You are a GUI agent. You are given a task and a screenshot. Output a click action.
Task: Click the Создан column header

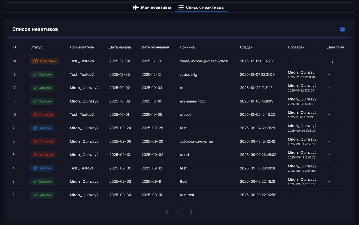click(x=246, y=47)
